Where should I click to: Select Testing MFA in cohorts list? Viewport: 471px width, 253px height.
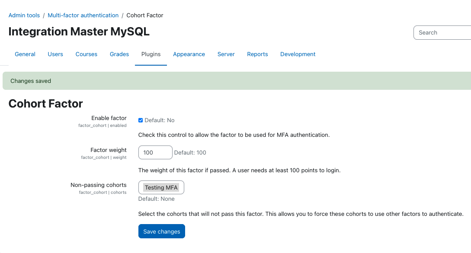pyautogui.click(x=161, y=188)
